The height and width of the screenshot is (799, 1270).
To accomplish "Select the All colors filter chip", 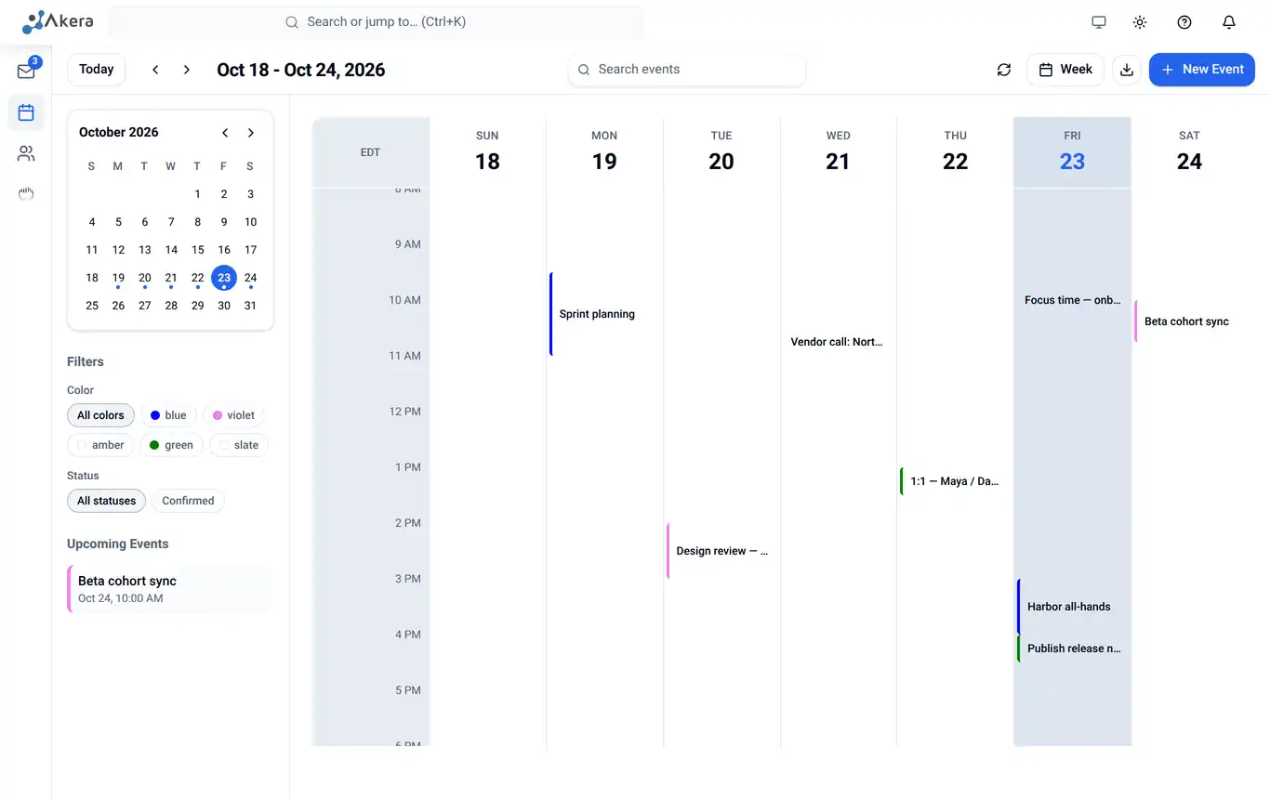I will 100,415.
